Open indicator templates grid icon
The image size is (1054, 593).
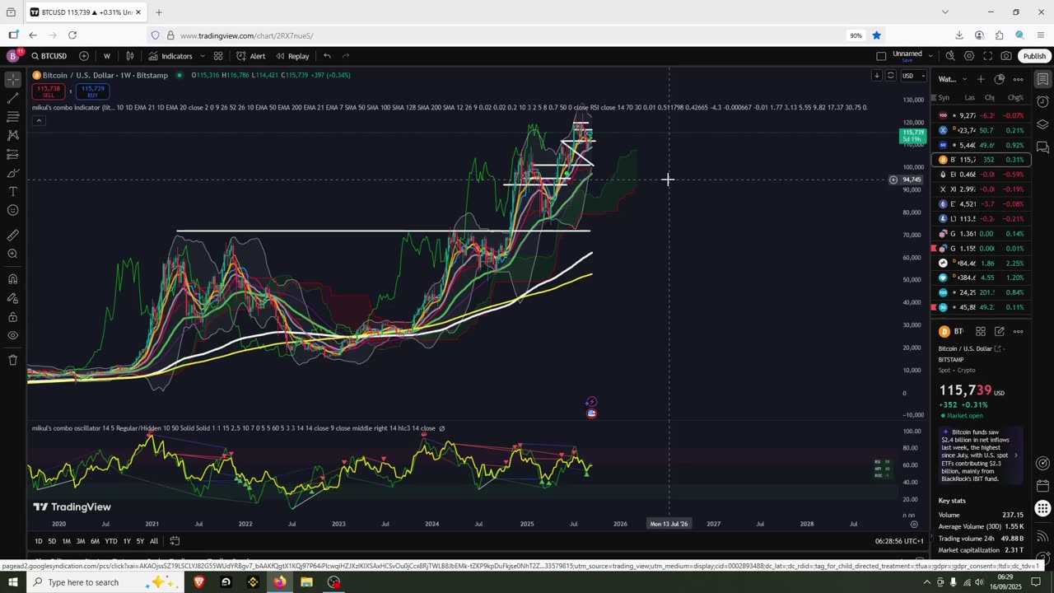tap(218, 56)
